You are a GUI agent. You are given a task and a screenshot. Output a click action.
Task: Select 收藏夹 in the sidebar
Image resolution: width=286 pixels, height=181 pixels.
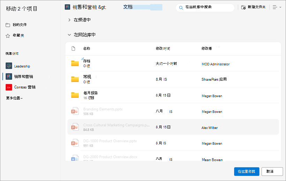(x=18, y=35)
